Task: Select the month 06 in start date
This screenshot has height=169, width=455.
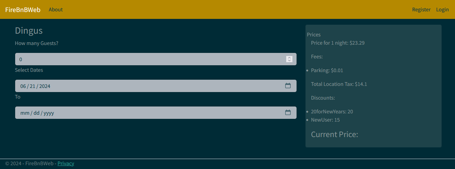Action: click(23, 86)
